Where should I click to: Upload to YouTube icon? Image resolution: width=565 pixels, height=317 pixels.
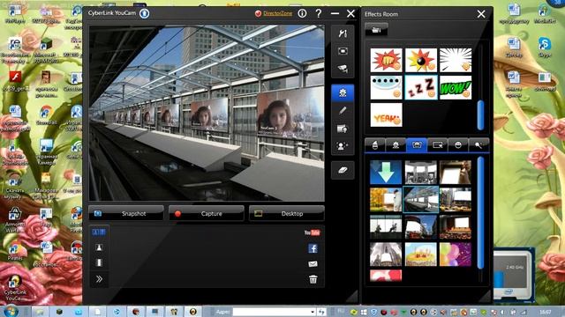point(312,232)
